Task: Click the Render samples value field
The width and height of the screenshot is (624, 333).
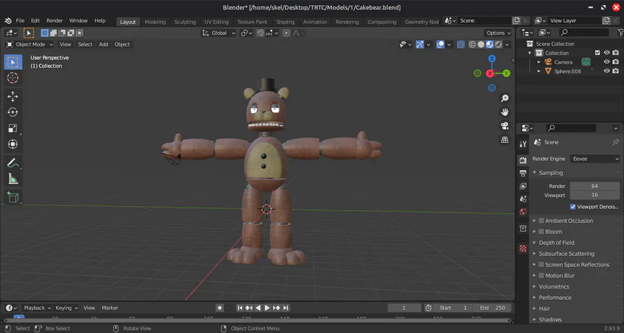Action: [x=595, y=186]
